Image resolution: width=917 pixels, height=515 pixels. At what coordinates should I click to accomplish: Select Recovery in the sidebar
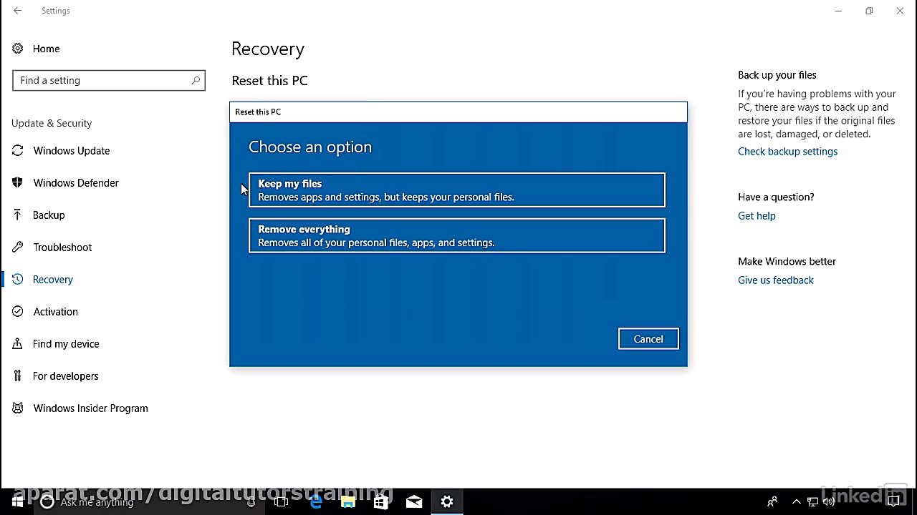pyautogui.click(x=52, y=279)
